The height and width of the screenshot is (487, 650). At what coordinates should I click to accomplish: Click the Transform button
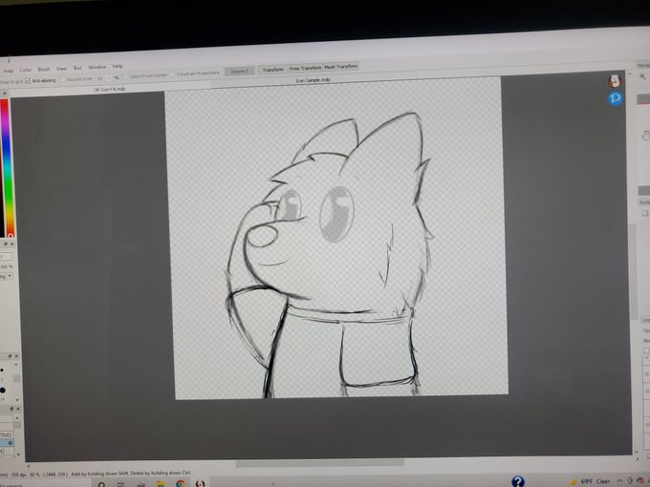[x=272, y=70]
